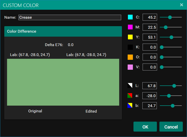
Task: Click the cyan color swatch icon
Action: coord(130,17)
